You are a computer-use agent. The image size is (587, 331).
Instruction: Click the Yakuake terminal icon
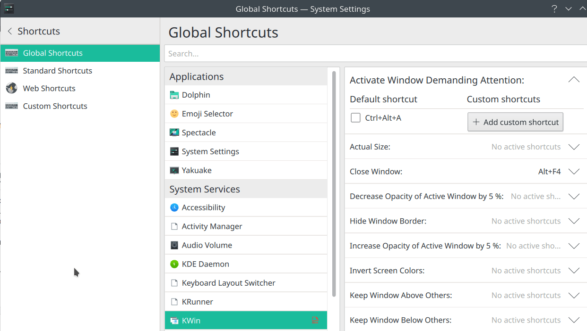[x=174, y=170]
